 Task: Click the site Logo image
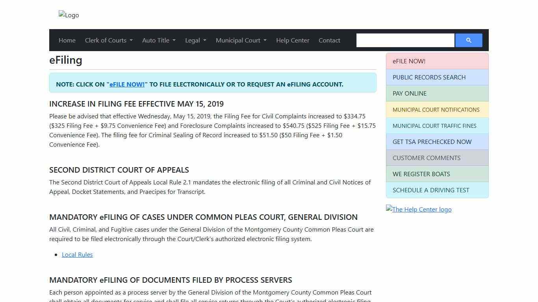(69, 15)
